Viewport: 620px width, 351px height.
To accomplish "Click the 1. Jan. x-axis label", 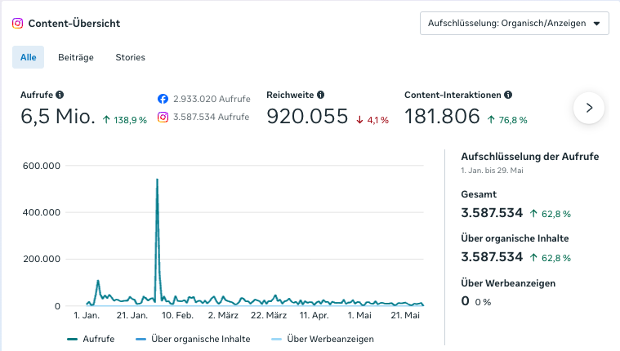I will pos(87,315).
